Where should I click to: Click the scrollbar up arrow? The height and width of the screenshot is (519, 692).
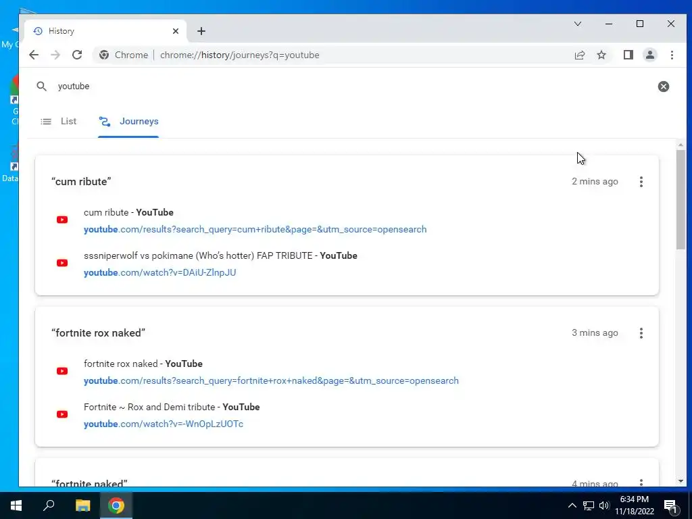(x=681, y=145)
